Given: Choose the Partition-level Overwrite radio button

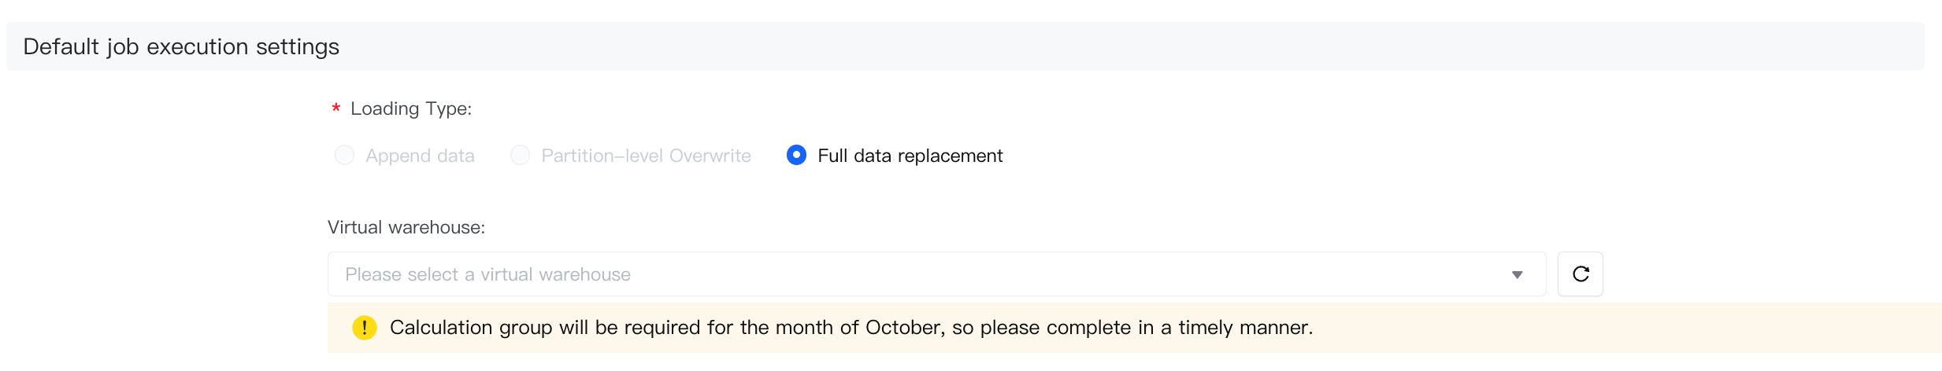Looking at the screenshot, I should [520, 156].
